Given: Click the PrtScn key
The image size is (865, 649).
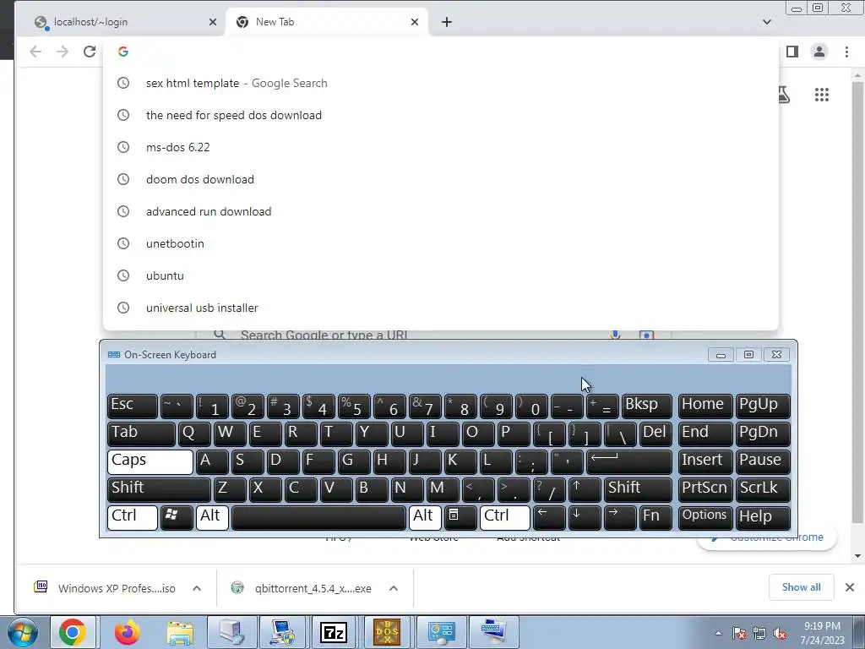Looking at the screenshot, I should pyautogui.click(x=705, y=489).
